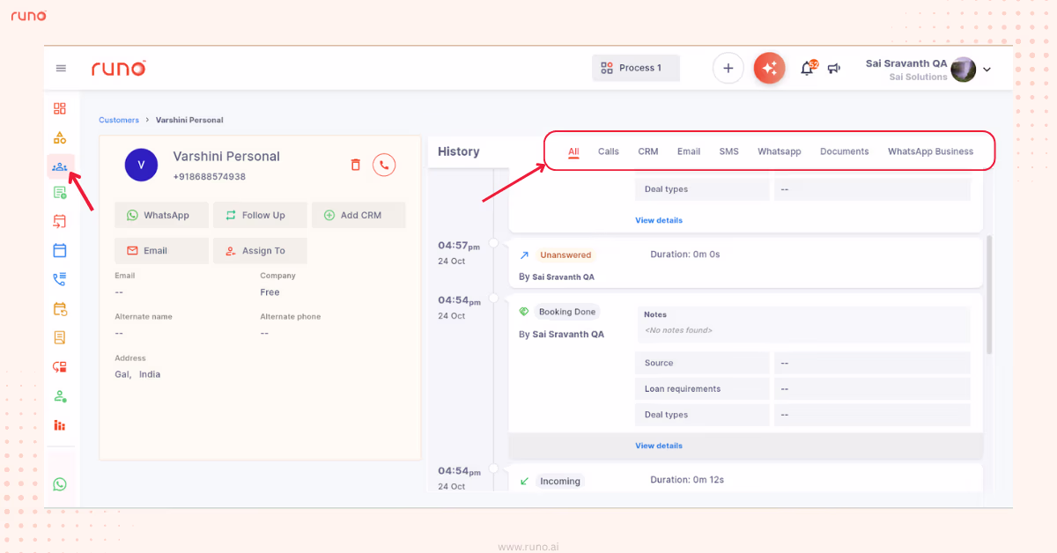Screen dimensions: 1057x553
Task: Open Process 1 selector
Action: [x=635, y=68]
